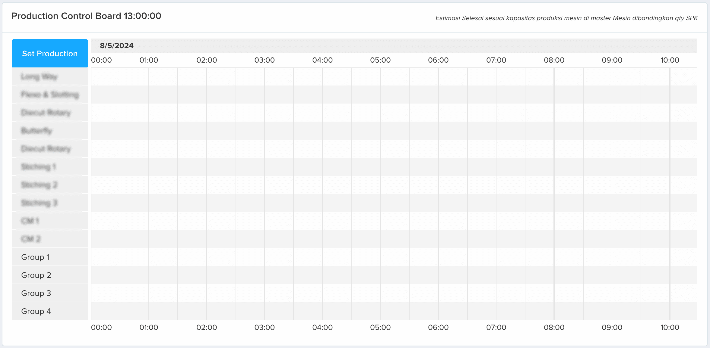Image resolution: width=710 pixels, height=348 pixels.
Task: Click the Estimasi Selesai italic note
Action: point(566,18)
